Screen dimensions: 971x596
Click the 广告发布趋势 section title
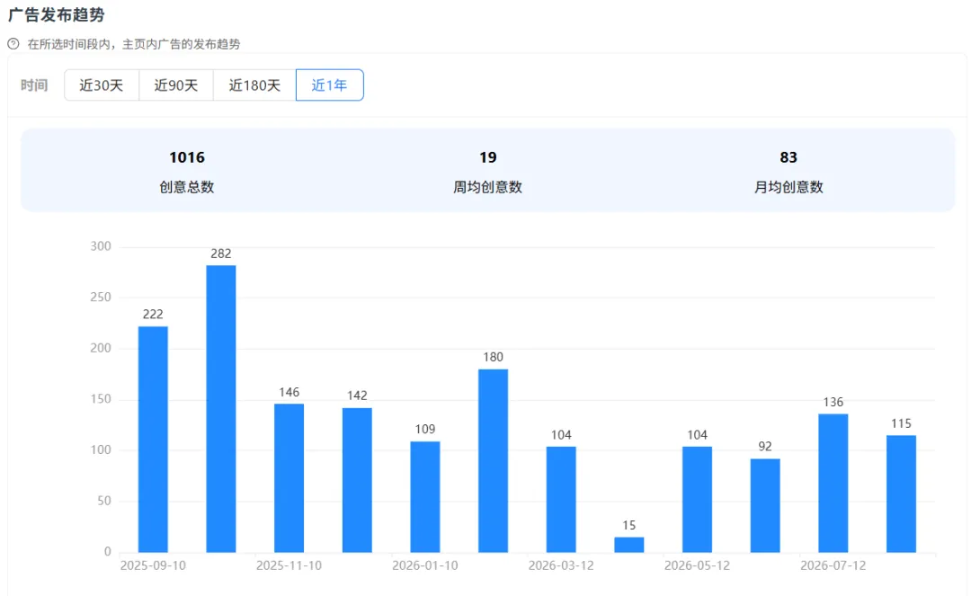pos(57,15)
